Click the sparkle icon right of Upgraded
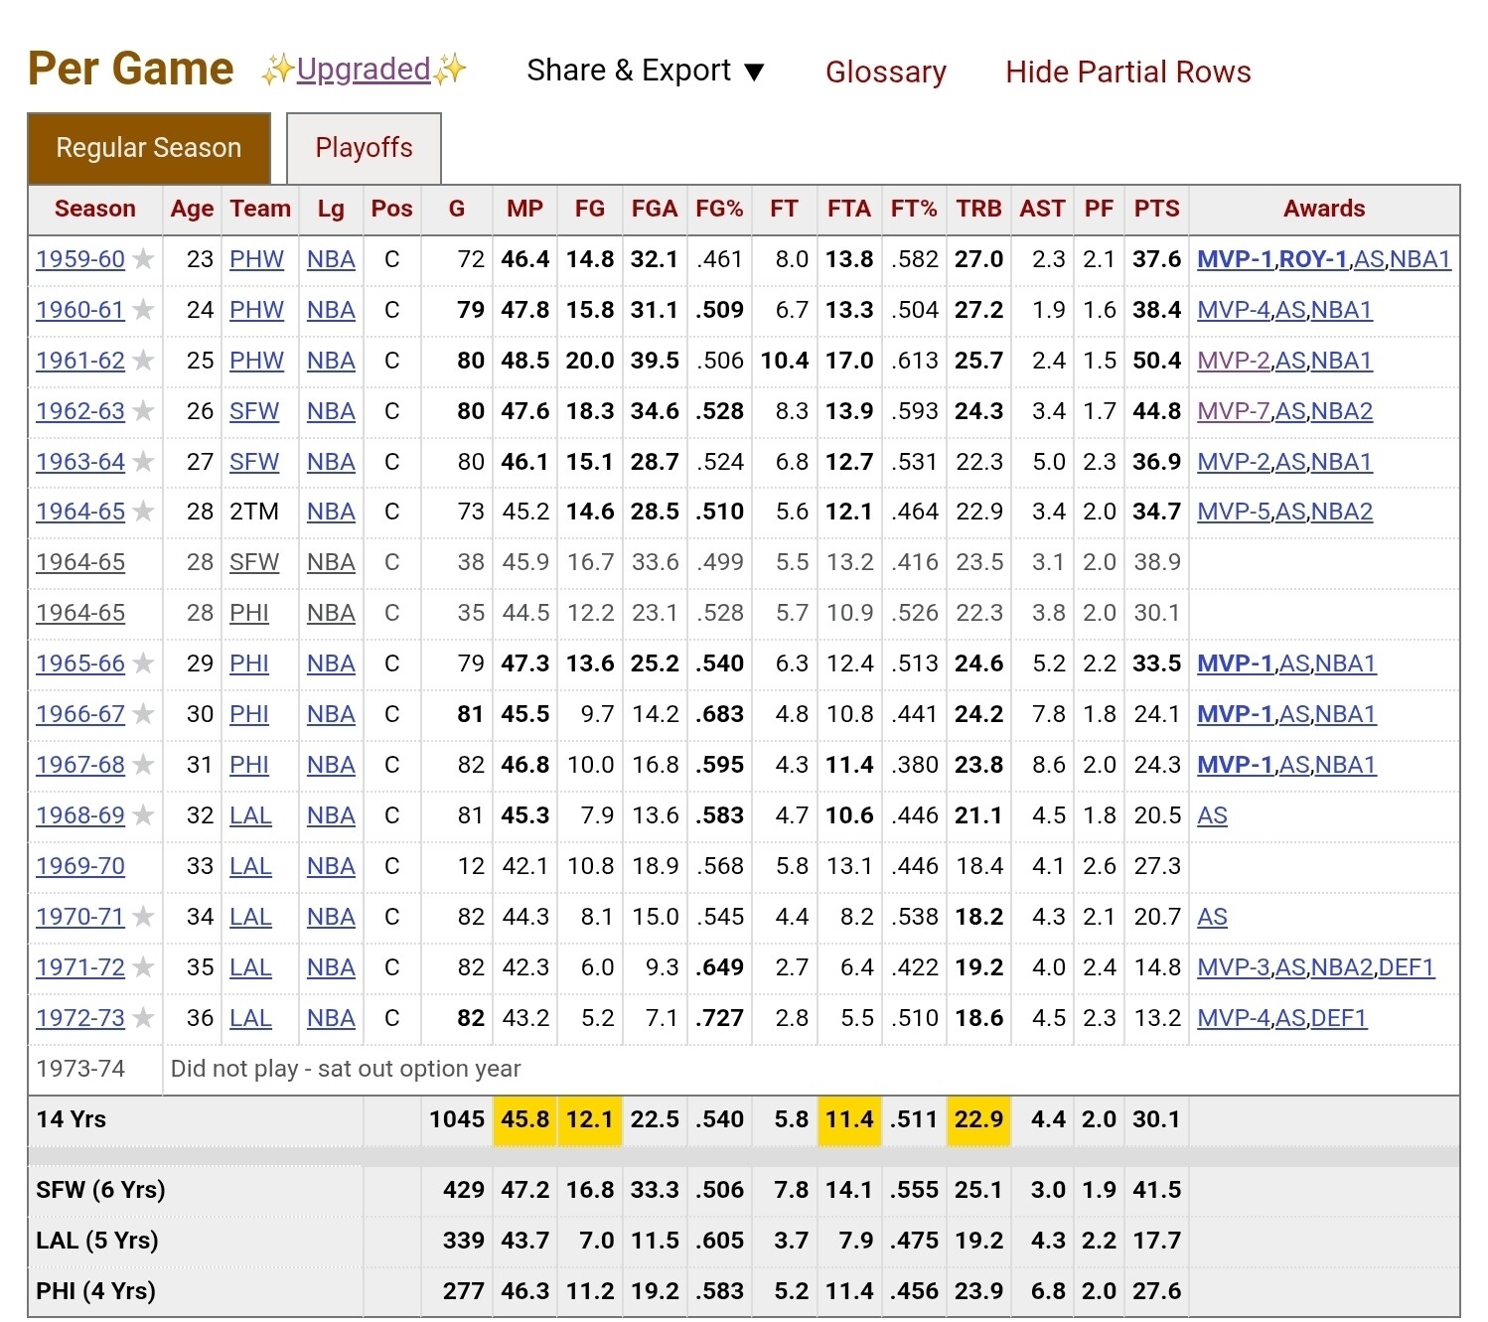This screenshot has width=1488, height=1322. point(449,70)
